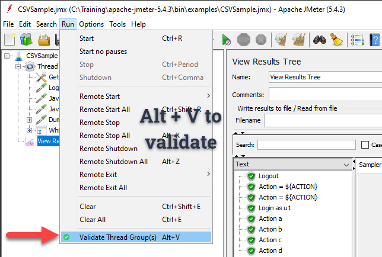The height and width of the screenshot is (257, 382).
Task: Choose Start in Run menu
Action: (x=136, y=38)
